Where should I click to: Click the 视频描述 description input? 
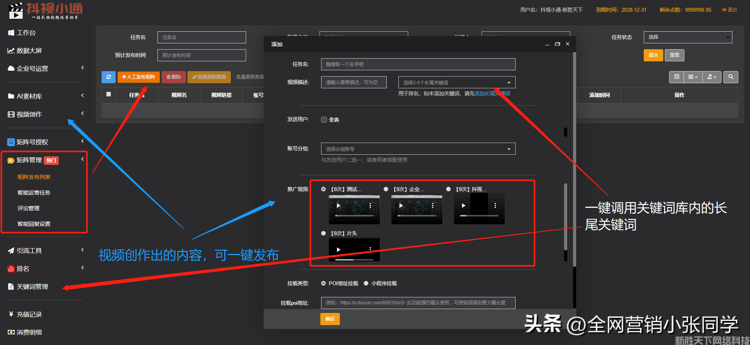coord(354,82)
